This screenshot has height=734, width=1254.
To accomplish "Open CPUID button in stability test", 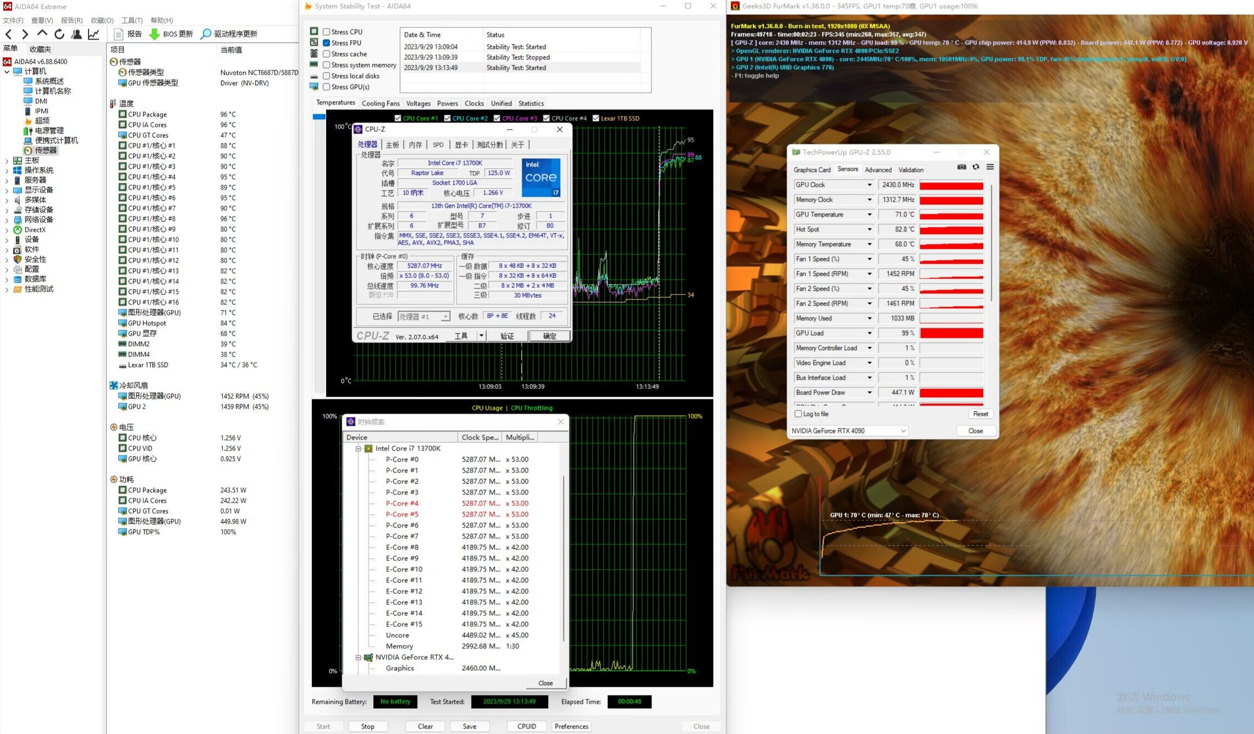I will [x=527, y=726].
